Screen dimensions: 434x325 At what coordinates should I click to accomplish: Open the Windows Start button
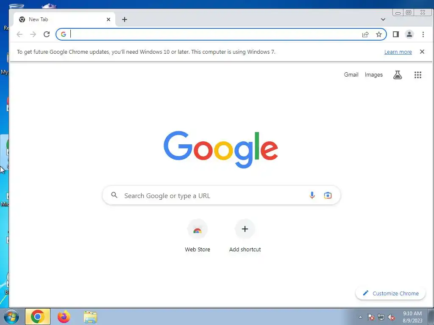tap(11, 317)
